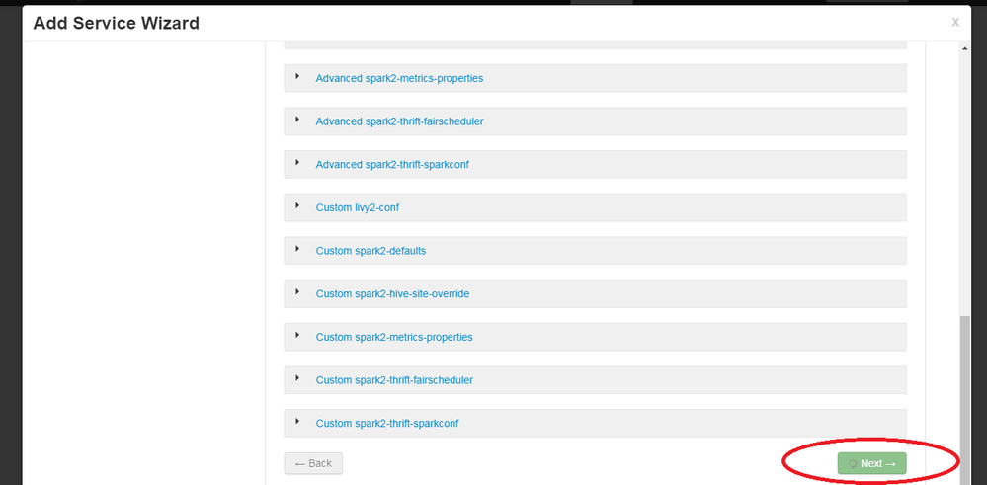The image size is (987, 485).
Task: Expand the Advanced spark2-metrics-properties arrow
Action: [297, 76]
